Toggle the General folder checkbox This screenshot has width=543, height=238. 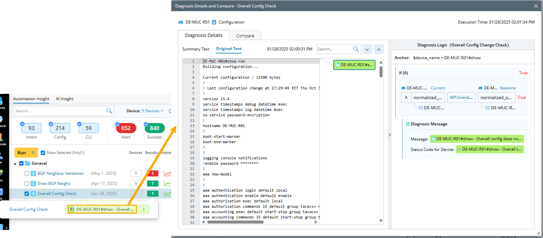tap(21, 163)
